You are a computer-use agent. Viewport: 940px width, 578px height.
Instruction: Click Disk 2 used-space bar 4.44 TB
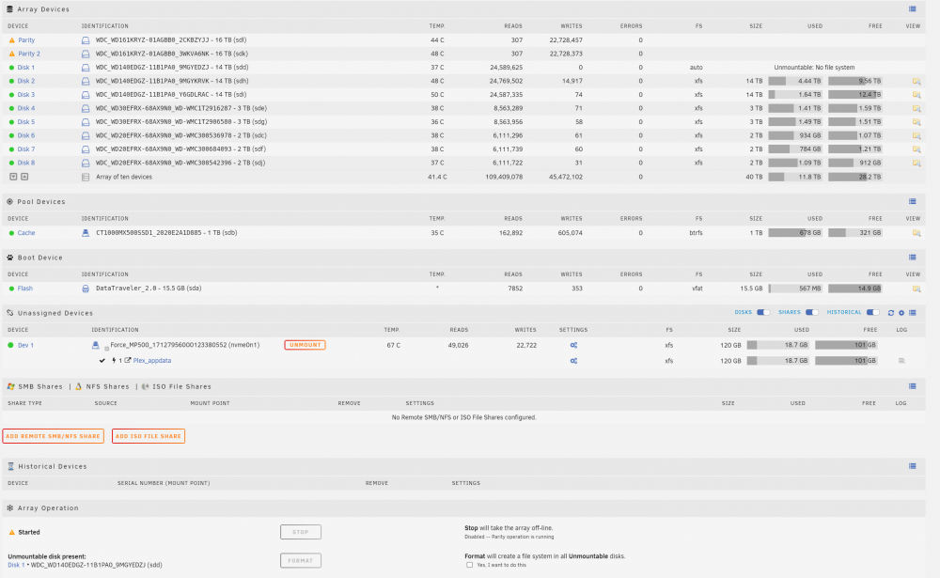coord(795,81)
